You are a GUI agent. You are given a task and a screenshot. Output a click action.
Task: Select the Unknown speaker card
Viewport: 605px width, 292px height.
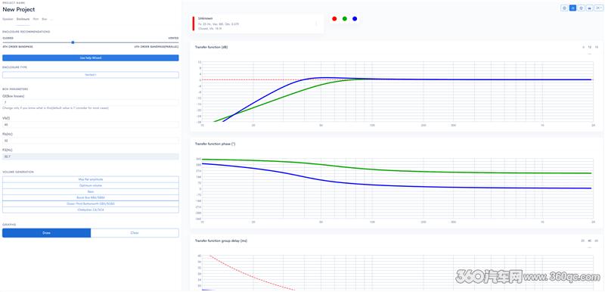(258, 23)
